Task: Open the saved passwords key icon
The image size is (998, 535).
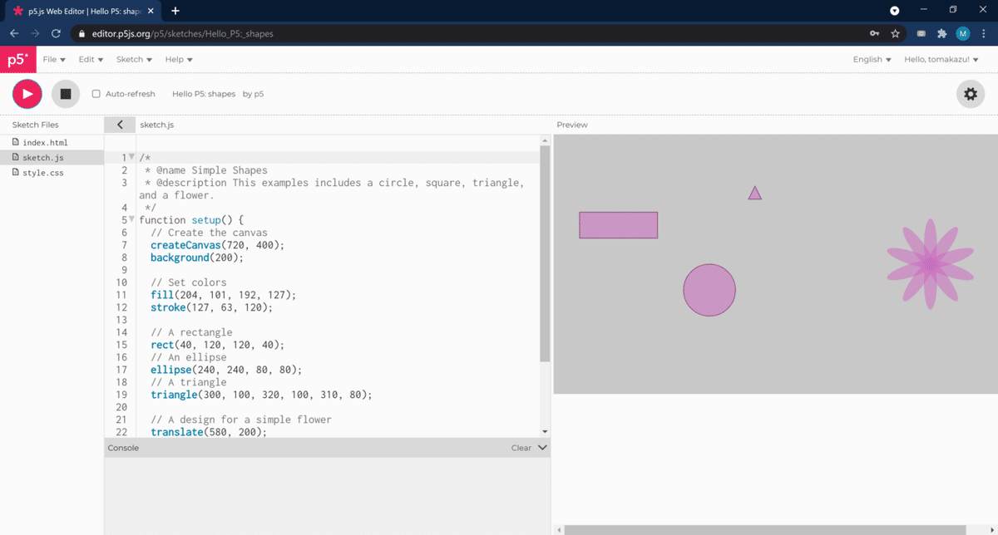Action: [874, 33]
